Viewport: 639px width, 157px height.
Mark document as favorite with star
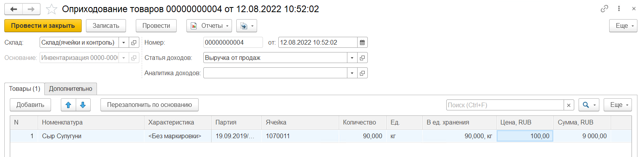pyautogui.click(x=51, y=9)
